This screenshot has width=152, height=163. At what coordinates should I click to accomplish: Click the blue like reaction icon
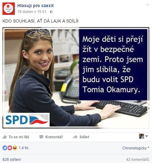pyautogui.click(x=5, y=148)
